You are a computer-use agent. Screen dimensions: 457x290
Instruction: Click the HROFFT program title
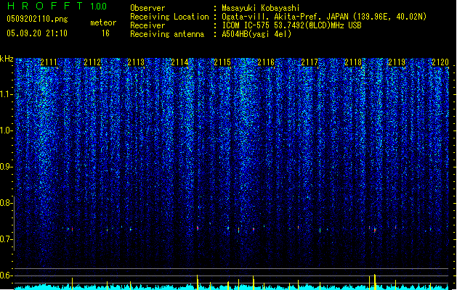pos(45,6)
